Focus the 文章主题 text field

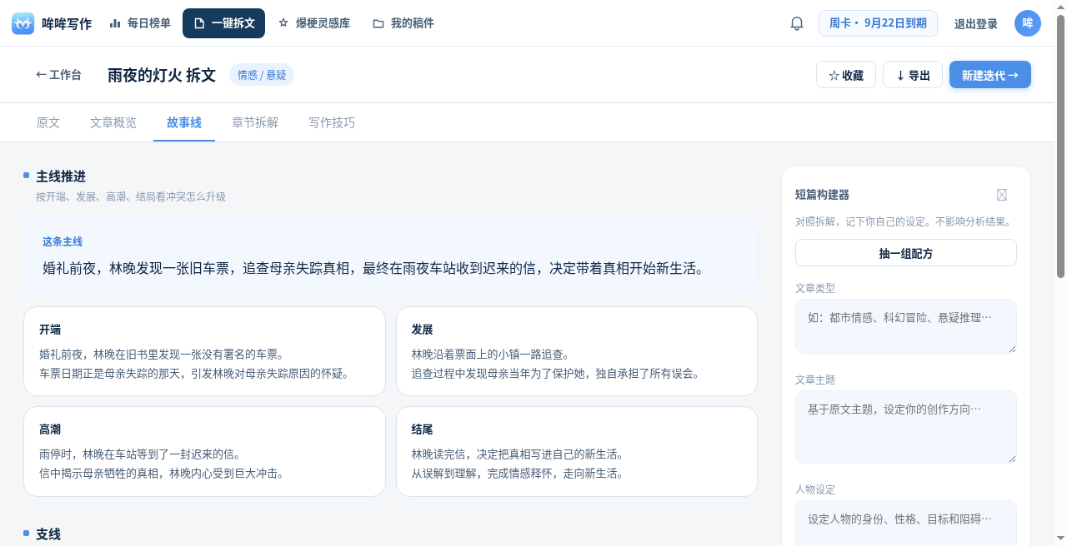(x=906, y=427)
